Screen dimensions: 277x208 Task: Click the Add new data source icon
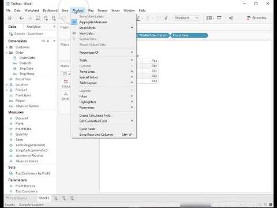(x=46, y=18)
